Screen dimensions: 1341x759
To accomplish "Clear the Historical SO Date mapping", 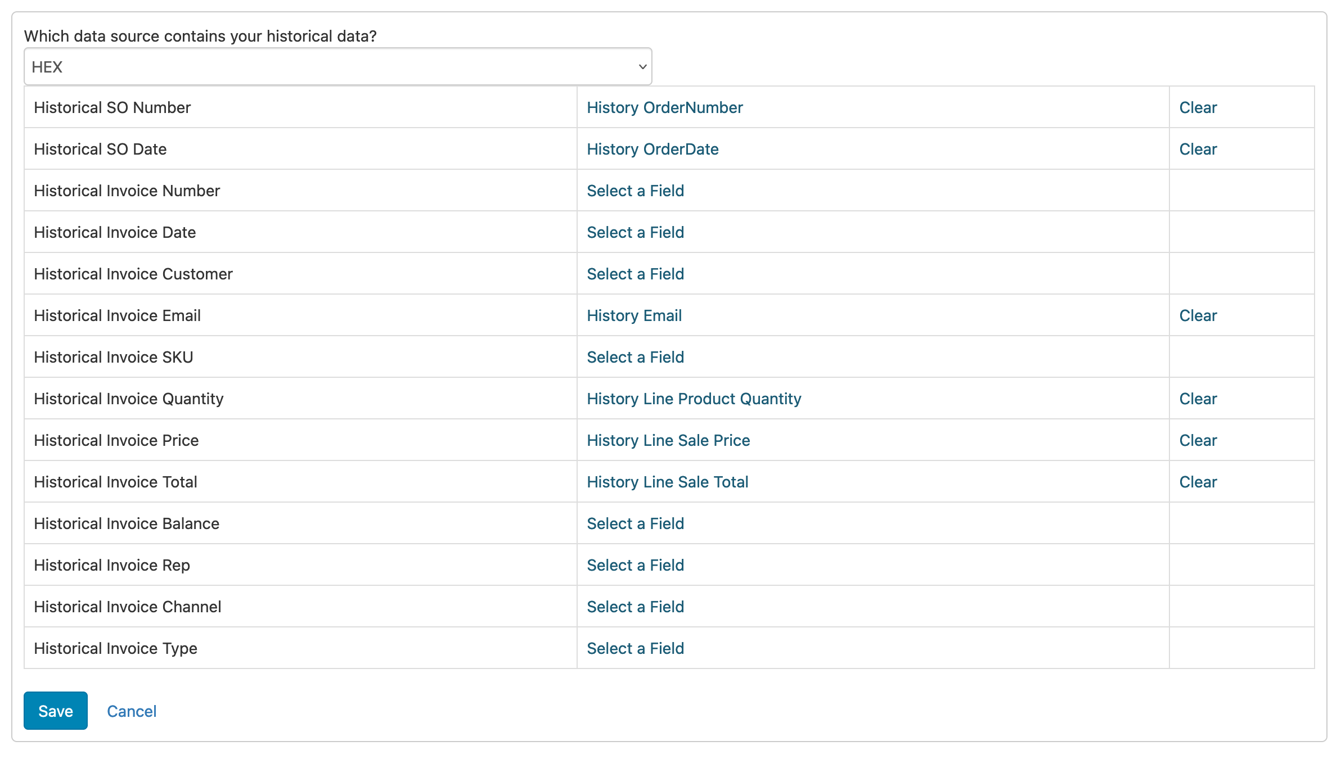I will (x=1197, y=149).
